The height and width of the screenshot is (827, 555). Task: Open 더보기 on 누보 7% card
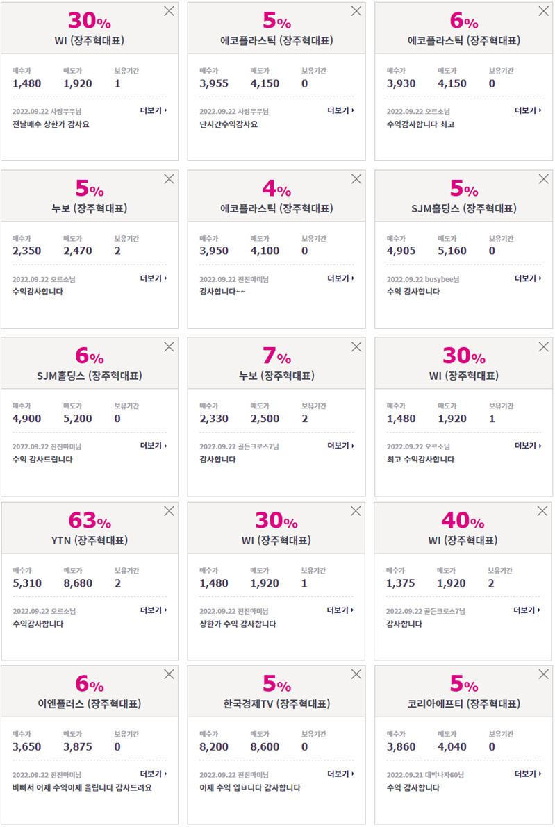341,446
